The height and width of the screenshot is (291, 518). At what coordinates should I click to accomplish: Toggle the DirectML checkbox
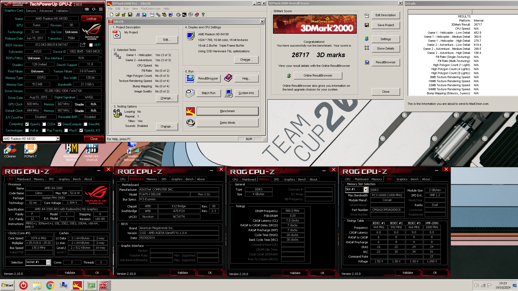86,124
